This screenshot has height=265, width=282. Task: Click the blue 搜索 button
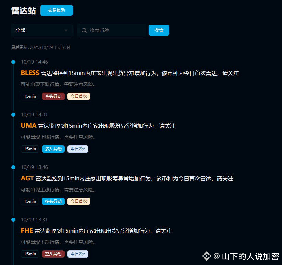(159, 30)
